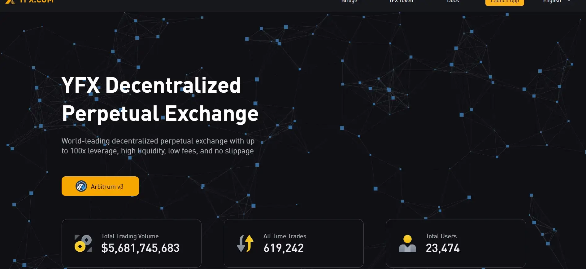
Task: Expand the English language dropdown
Action: (552, 2)
